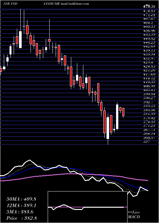
Task: Click the 357 price axis label
Action: pyautogui.click(x=146, y=142)
